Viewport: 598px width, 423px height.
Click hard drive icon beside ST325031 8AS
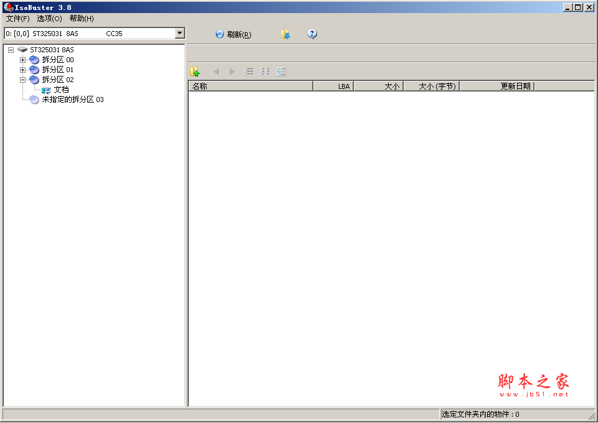point(22,50)
